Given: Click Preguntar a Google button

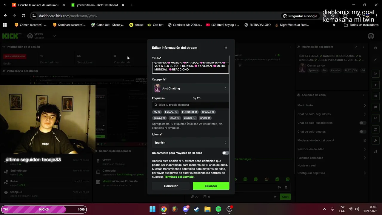Looking at the screenshot, I should 300,16.
